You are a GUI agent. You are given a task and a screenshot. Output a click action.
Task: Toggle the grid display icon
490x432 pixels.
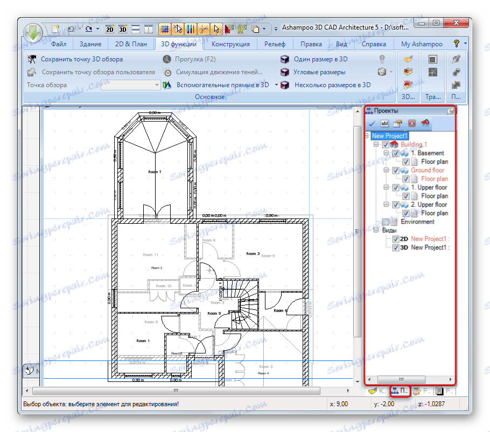pos(164,28)
